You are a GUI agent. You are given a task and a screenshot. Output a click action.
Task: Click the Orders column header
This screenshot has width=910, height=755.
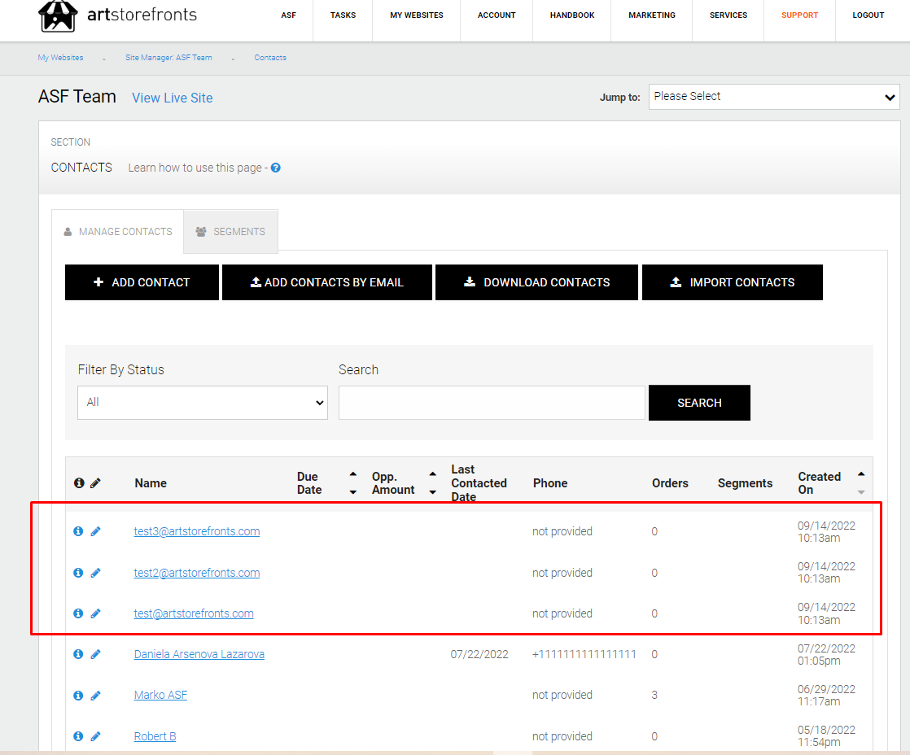(671, 483)
